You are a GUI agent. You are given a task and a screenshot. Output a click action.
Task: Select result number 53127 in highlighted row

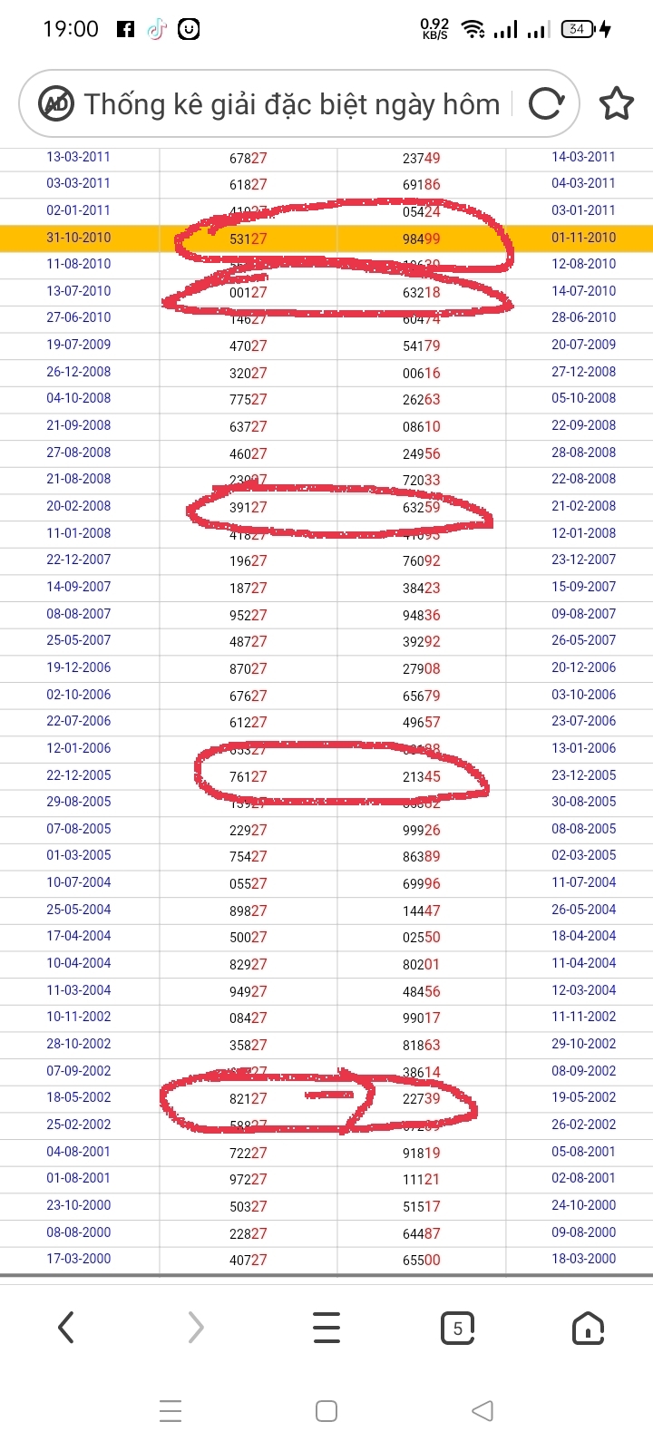tap(248, 239)
